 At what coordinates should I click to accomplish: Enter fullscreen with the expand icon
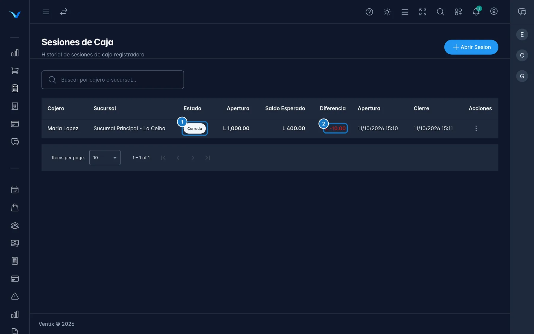[423, 12]
